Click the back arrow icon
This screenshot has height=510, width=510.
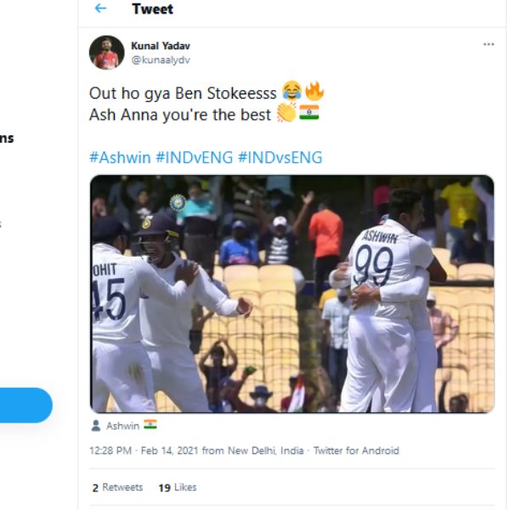[100, 9]
